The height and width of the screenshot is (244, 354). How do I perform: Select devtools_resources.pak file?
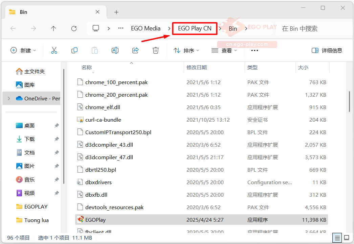point(201,207)
